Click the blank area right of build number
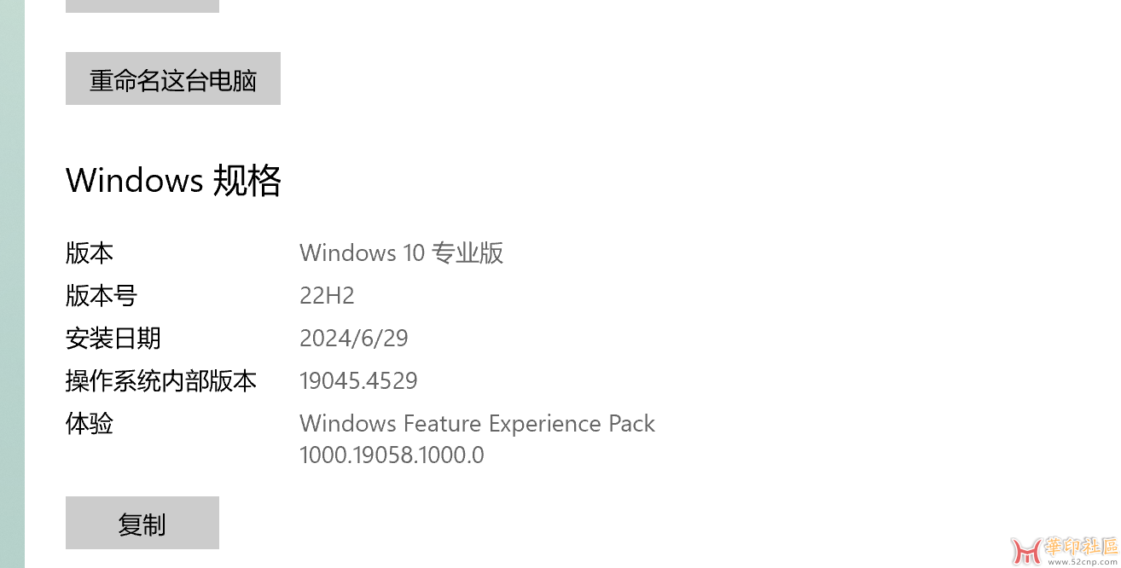Screen dimensions: 1121x568 [768, 381]
